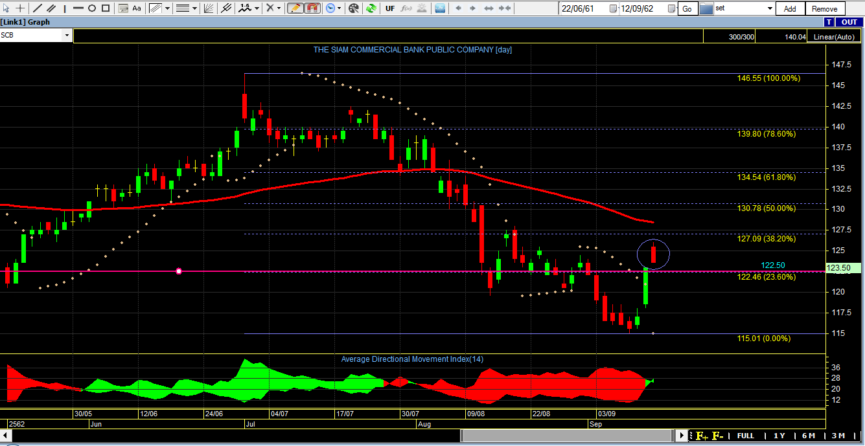The image size is (865, 446).
Task: Click the UF toolbar button
Action: click(x=390, y=8)
